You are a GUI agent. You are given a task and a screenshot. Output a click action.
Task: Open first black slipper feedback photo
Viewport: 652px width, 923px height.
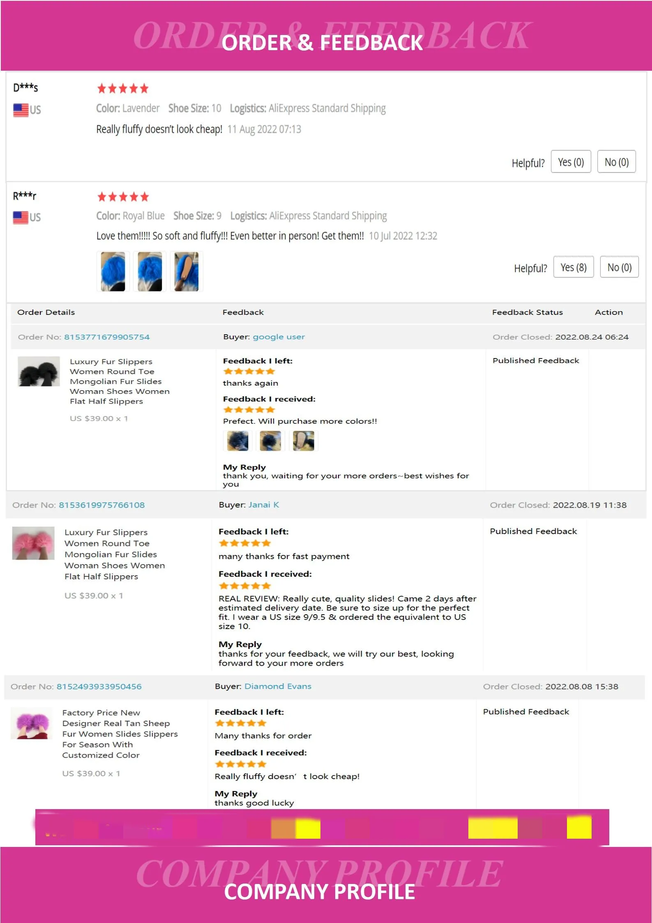click(237, 441)
